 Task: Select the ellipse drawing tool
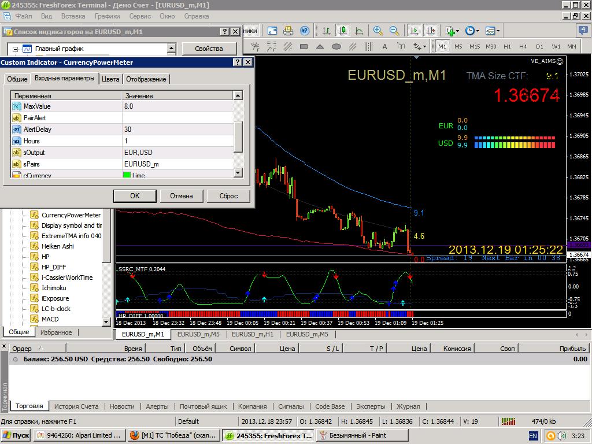(336, 47)
